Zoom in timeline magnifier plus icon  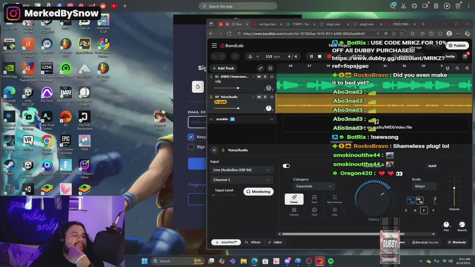point(467,68)
